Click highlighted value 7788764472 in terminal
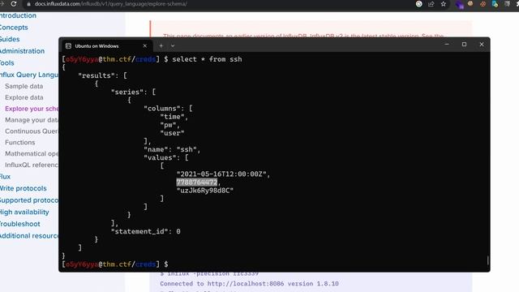 [197, 182]
